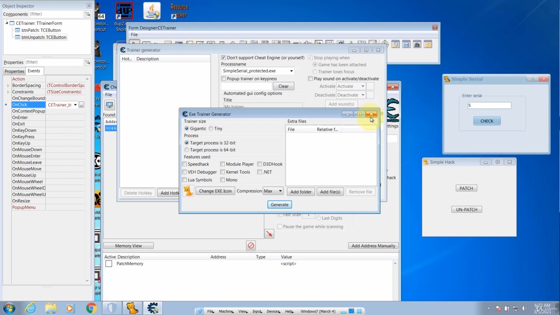Viewport: 560px width, 315px height.
Task: Click the red arrow icon above the address list
Action: (x=269, y=234)
